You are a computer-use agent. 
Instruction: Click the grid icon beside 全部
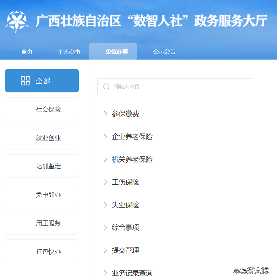pyautogui.click(x=25, y=81)
